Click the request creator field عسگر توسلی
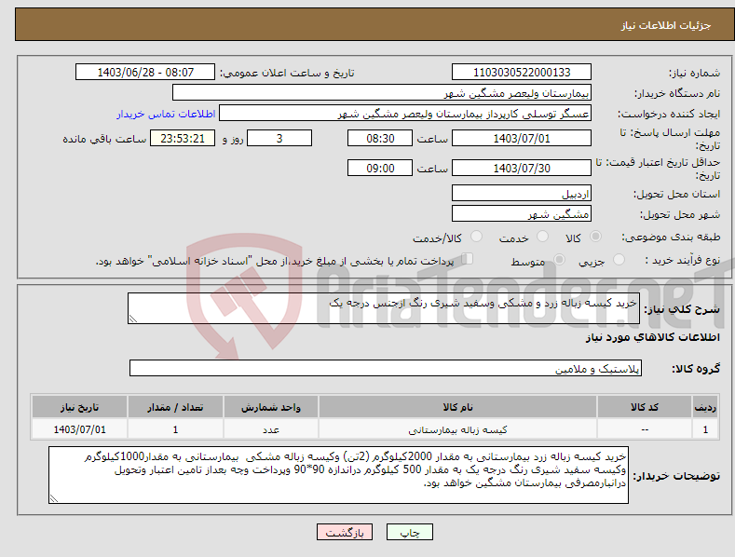 point(405,114)
